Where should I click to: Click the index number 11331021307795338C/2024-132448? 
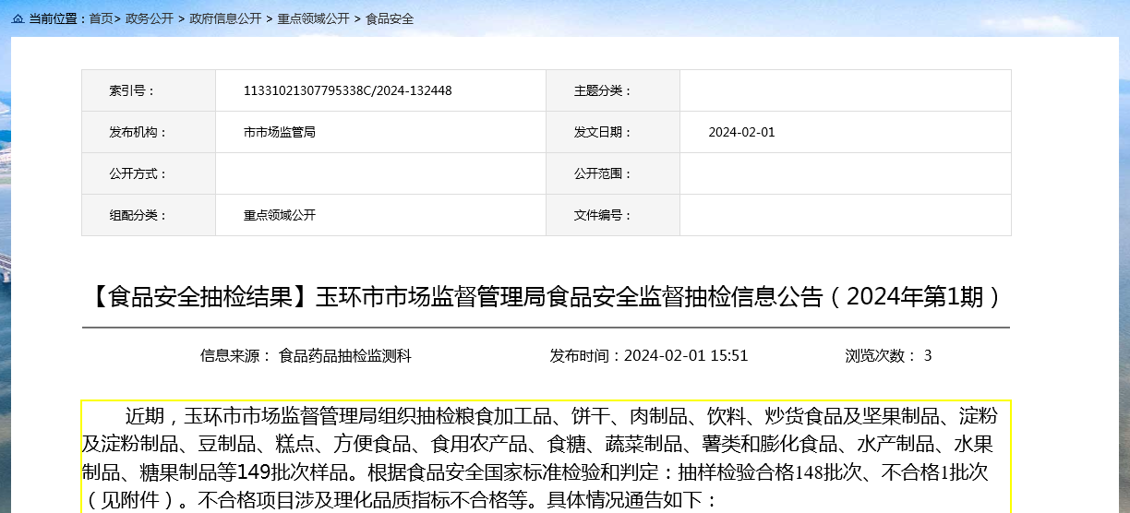pyautogui.click(x=347, y=90)
